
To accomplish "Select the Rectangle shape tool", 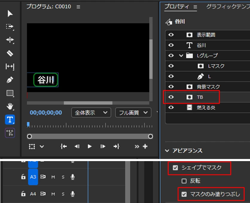I will point(10,93).
